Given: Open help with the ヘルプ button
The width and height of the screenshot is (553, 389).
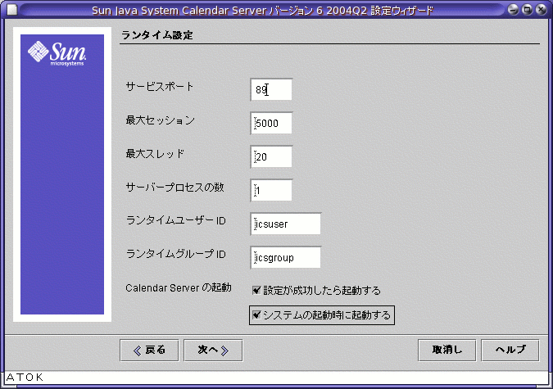Looking at the screenshot, I should [510, 351].
